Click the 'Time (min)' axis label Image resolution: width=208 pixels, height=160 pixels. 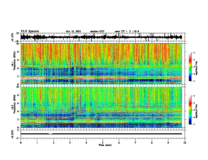click(x=105, y=145)
